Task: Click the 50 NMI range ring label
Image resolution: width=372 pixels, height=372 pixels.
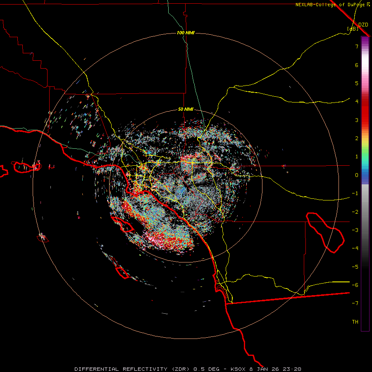Action: point(186,110)
